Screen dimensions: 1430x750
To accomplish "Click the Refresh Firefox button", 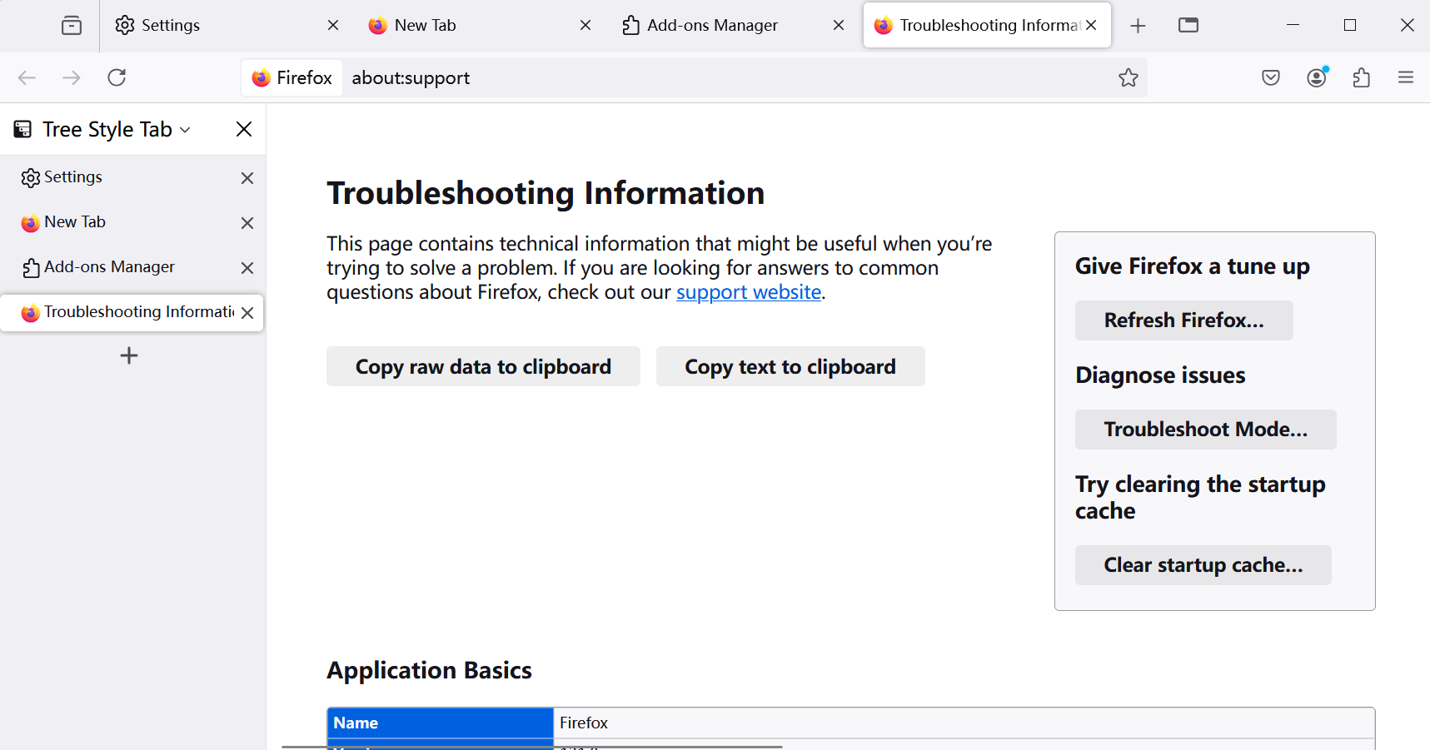I will (1183, 320).
